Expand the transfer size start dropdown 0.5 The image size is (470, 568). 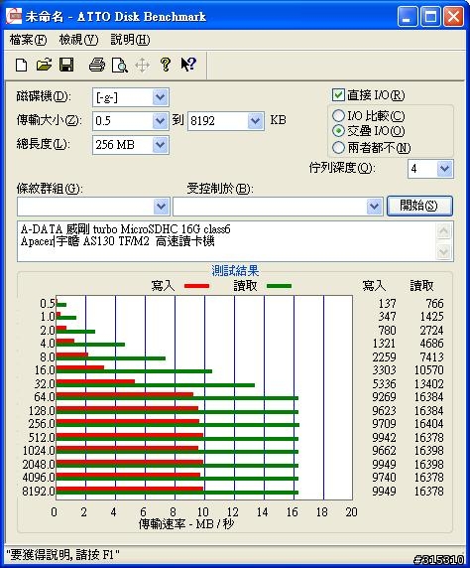[160, 121]
